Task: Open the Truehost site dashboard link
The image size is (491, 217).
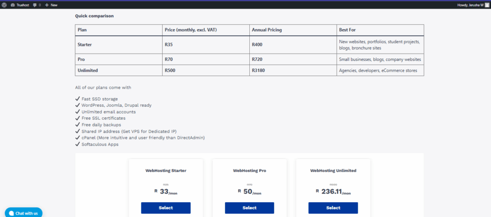Action: [x=20, y=5]
